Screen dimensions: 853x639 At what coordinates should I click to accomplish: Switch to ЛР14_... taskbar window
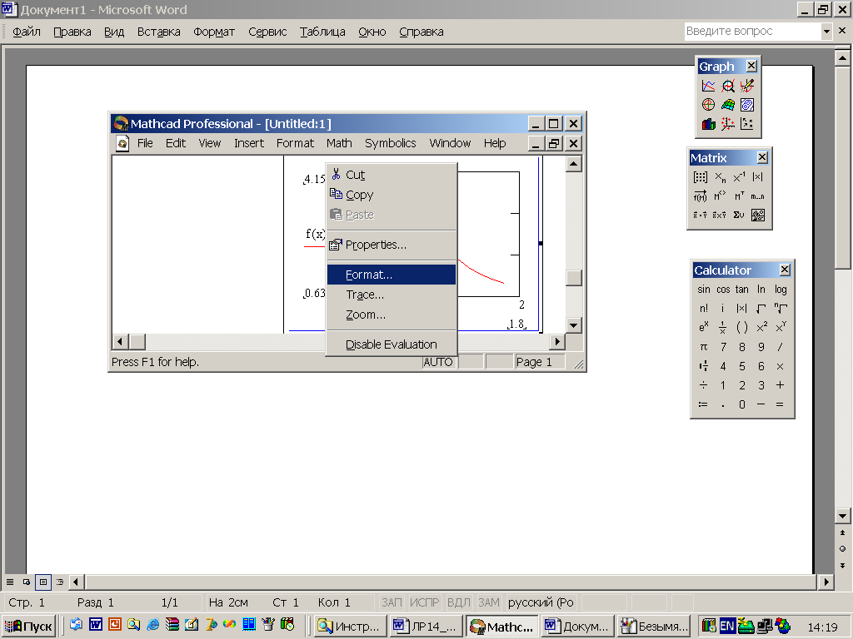(x=425, y=627)
